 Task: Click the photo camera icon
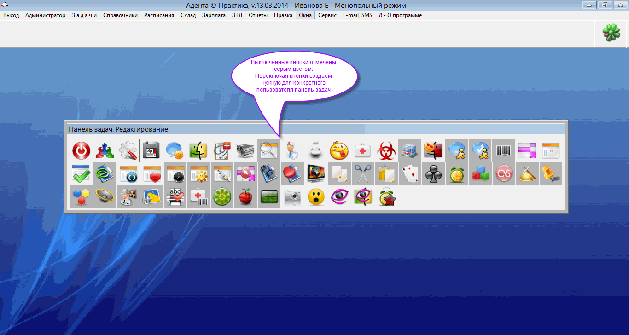coord(292,197)
